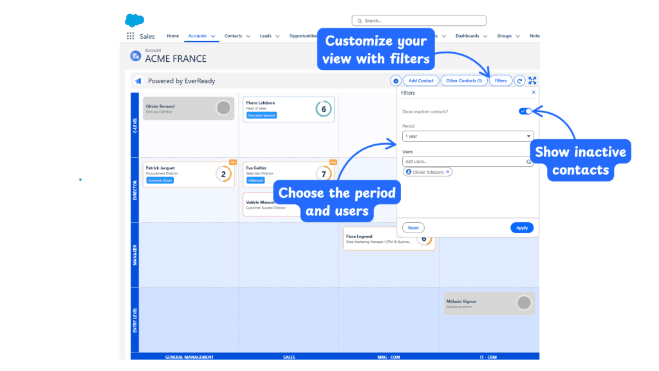Expand the Contacts tab chevron
The width and height of the screenshot is (659, 371).
click(248, 36)
